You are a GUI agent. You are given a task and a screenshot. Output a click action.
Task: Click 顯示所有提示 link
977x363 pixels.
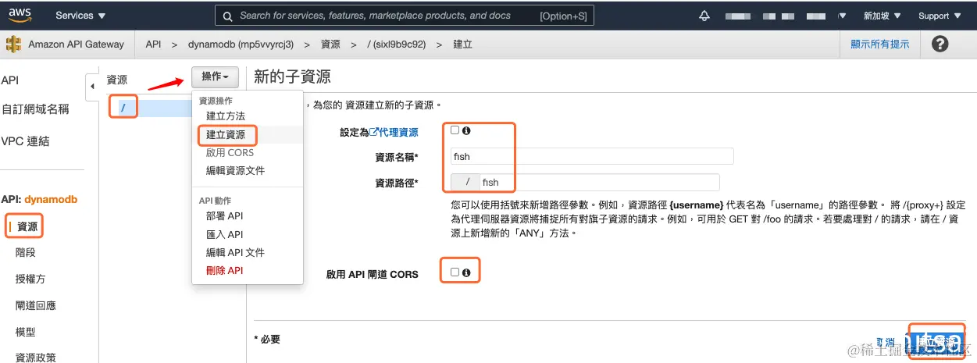(x=880, y=44)
